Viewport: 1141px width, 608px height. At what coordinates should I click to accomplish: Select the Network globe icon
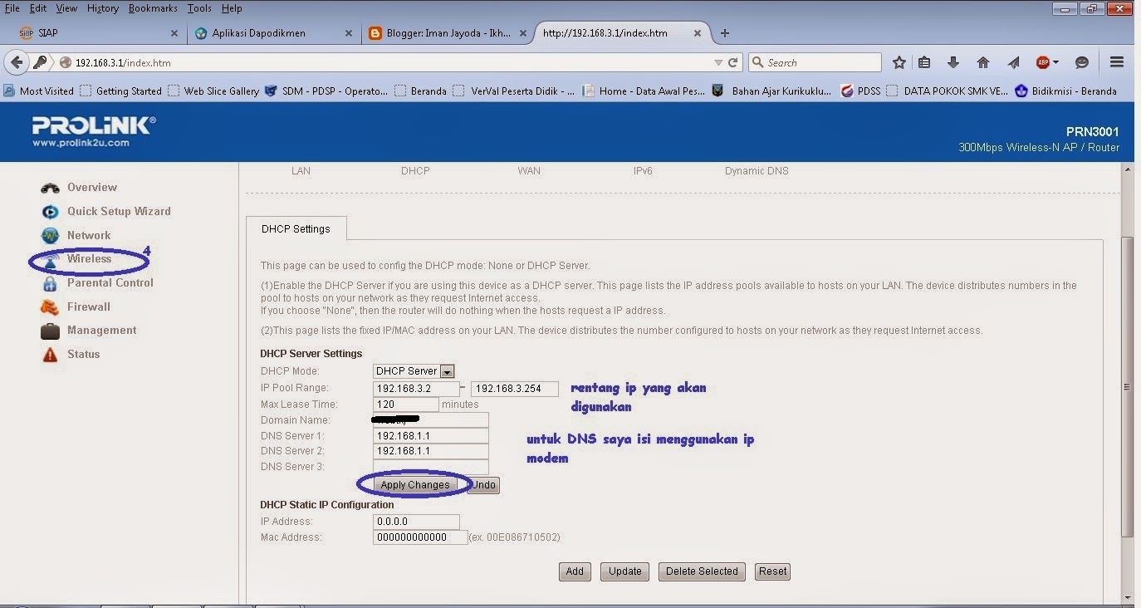click(50, 235)
